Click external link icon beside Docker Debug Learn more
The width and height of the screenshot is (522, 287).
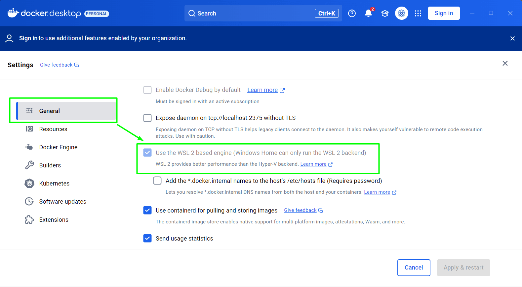[282, 90]
